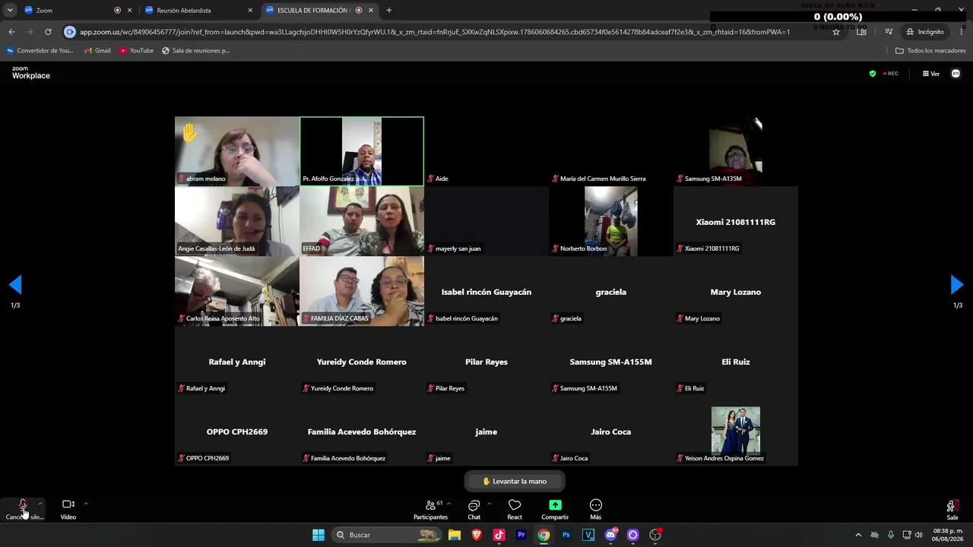
Task: Open the Windows Start menu
Action: (319, 535)
